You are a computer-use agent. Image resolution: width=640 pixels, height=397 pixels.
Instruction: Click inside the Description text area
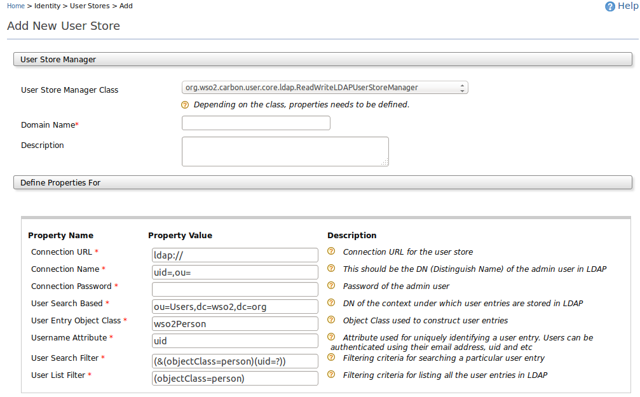[284, 151]
